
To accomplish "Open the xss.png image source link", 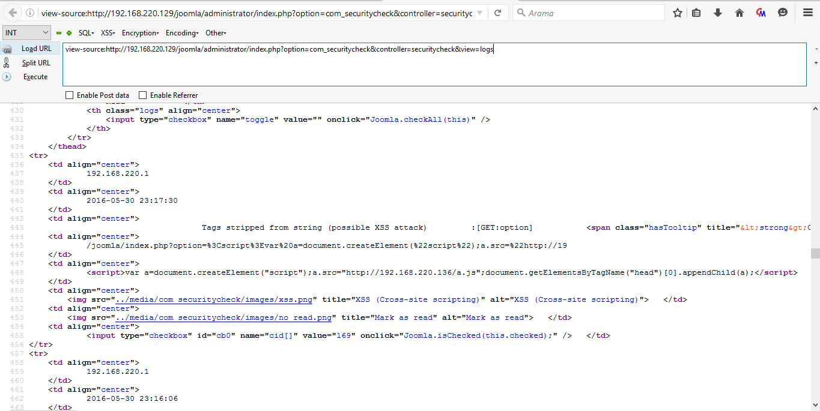I will 214,299.
